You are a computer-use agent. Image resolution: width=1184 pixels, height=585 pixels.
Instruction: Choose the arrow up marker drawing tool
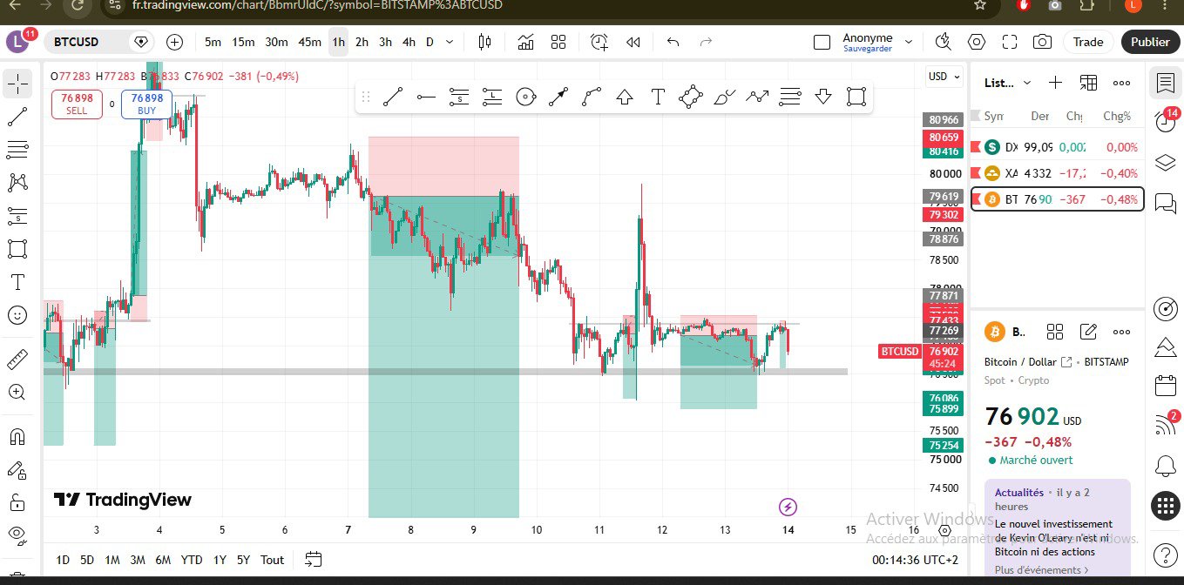click(x=625, y=97)
